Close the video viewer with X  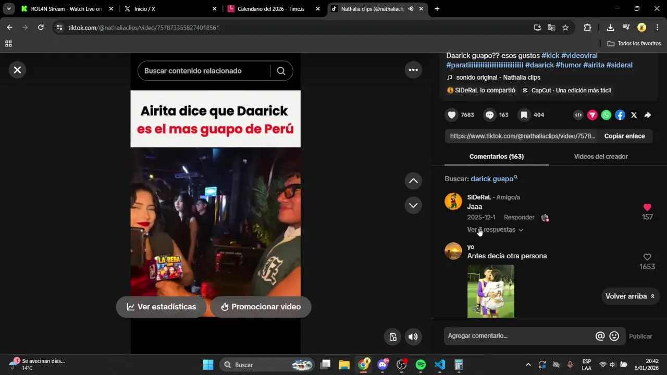point(17,70)
